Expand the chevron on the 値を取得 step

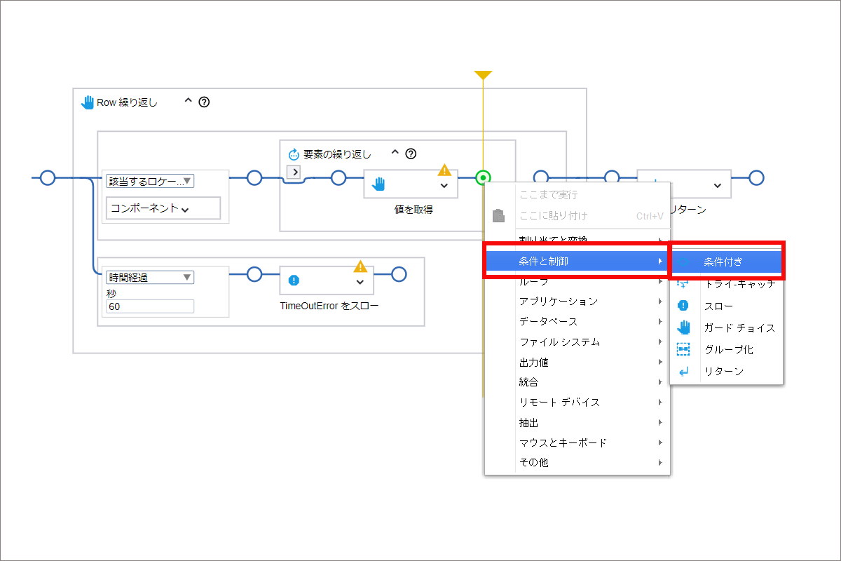[x=444, y=185]
